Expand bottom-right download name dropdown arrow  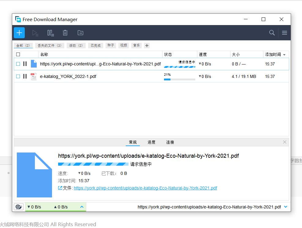(285, 207)
